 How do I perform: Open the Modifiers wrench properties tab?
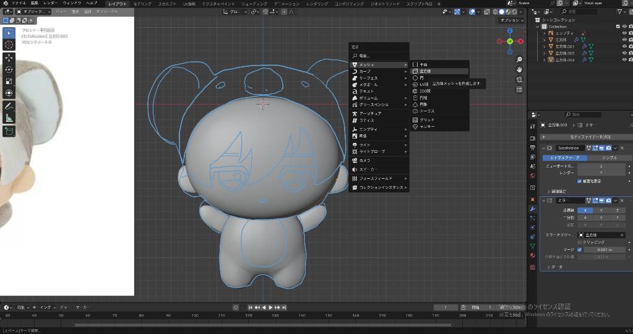pyautogui.click(x=532, y=209)
